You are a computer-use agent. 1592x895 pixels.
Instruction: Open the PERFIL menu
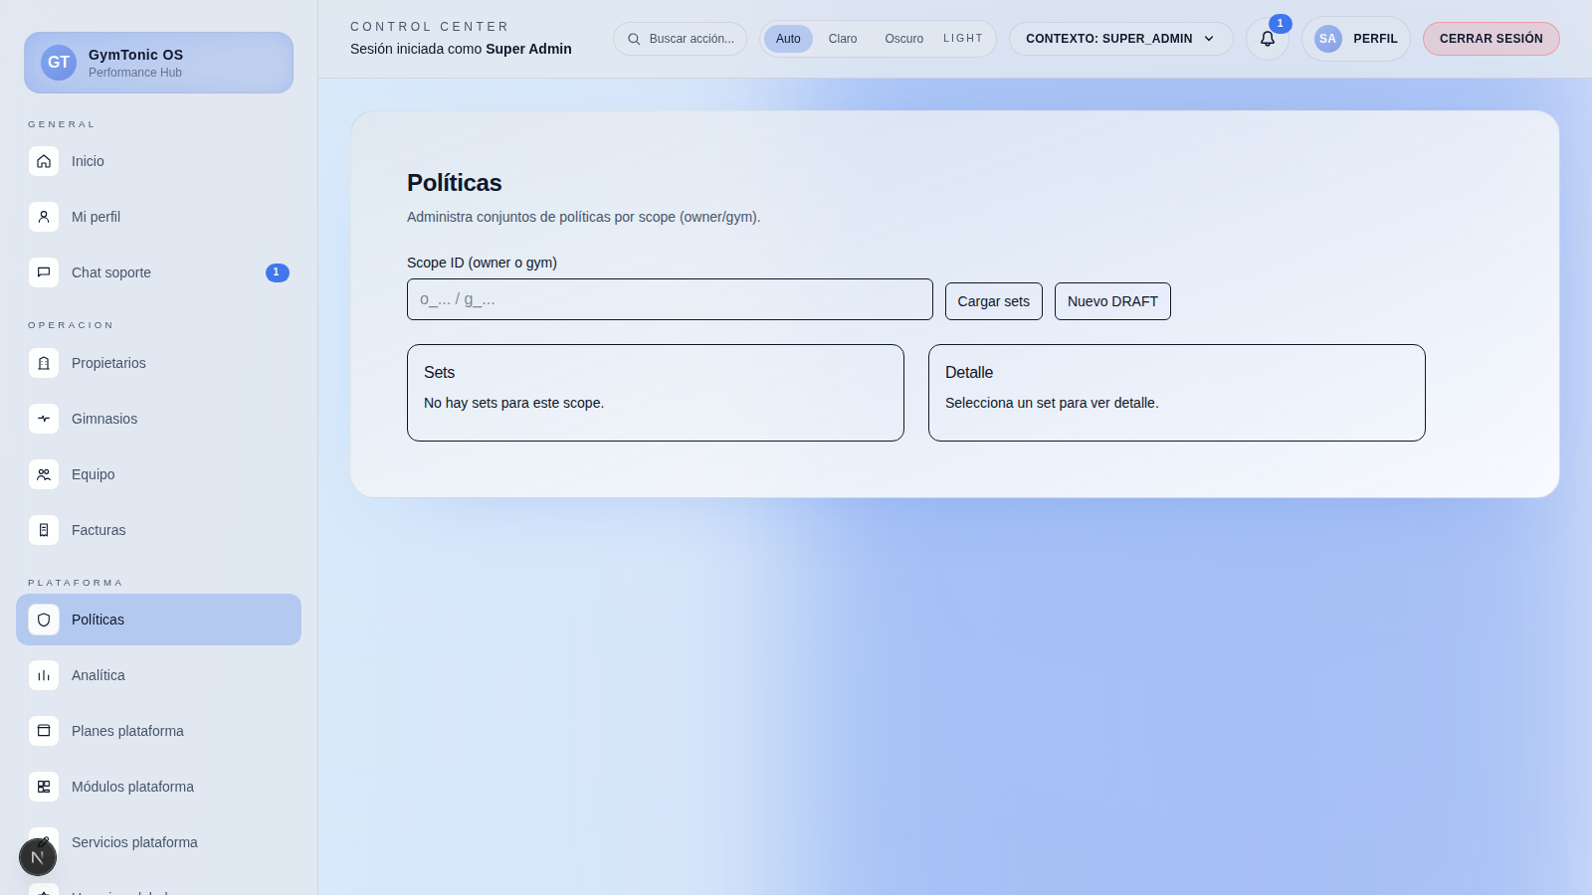click(x=1355, y=39)
